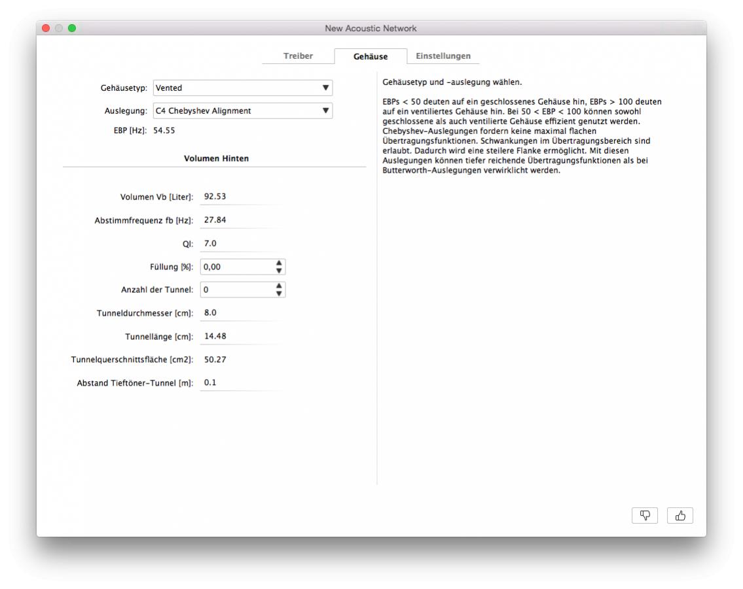Open the Gehäusetyp dropdown showing Vented
This screenshot has width=743, height=589.
point(243,88)
